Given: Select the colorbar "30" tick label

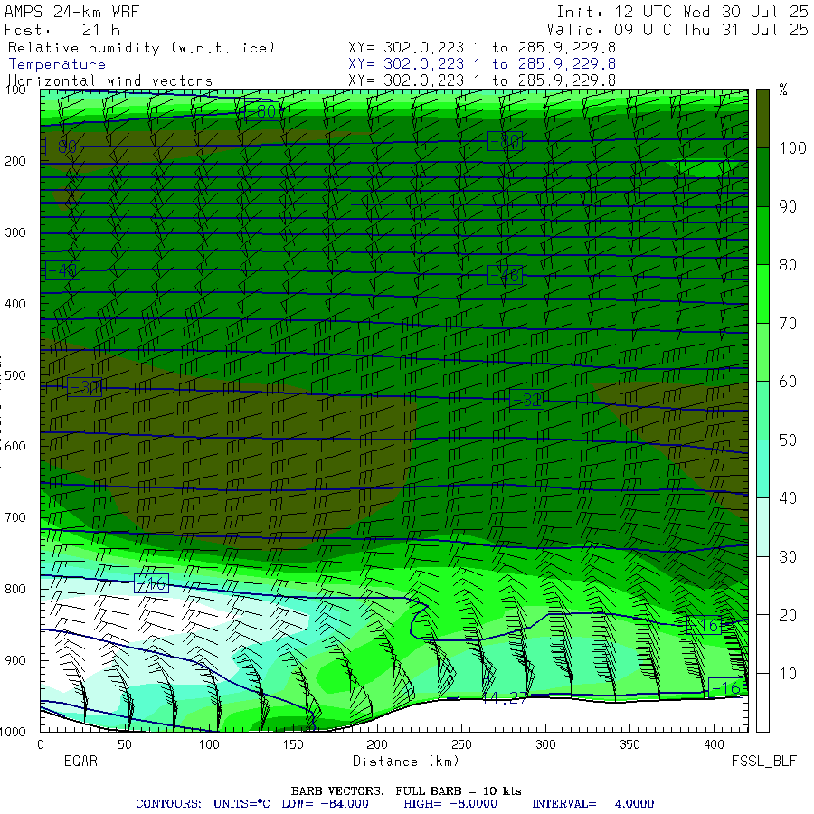Looking at the screenshot, I should (788, 557).
